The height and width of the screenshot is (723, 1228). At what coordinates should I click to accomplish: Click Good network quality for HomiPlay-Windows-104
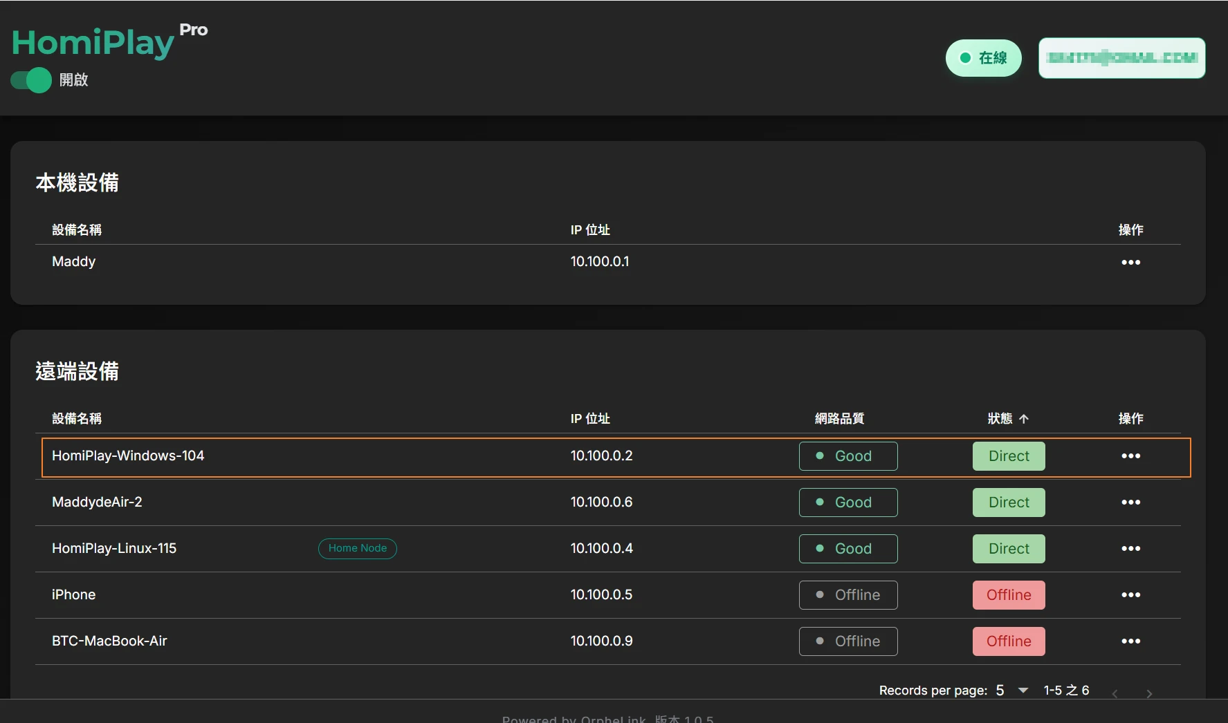coord(847,456)
